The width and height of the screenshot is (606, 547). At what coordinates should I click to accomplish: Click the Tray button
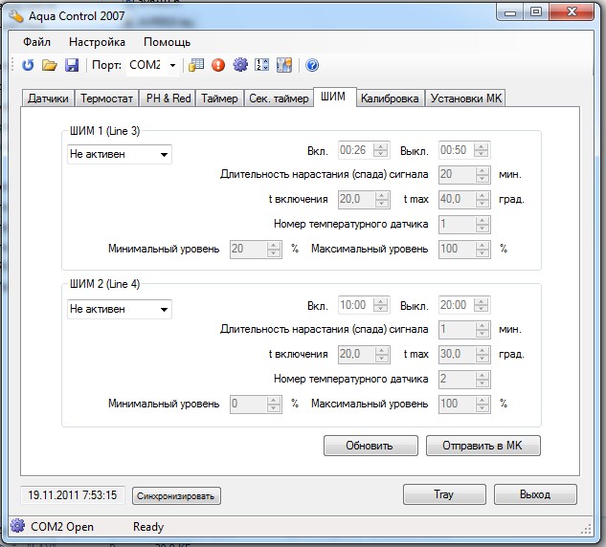[443, 494]
